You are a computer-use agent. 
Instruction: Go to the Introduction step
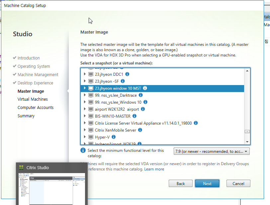click(x=29, y=58)
